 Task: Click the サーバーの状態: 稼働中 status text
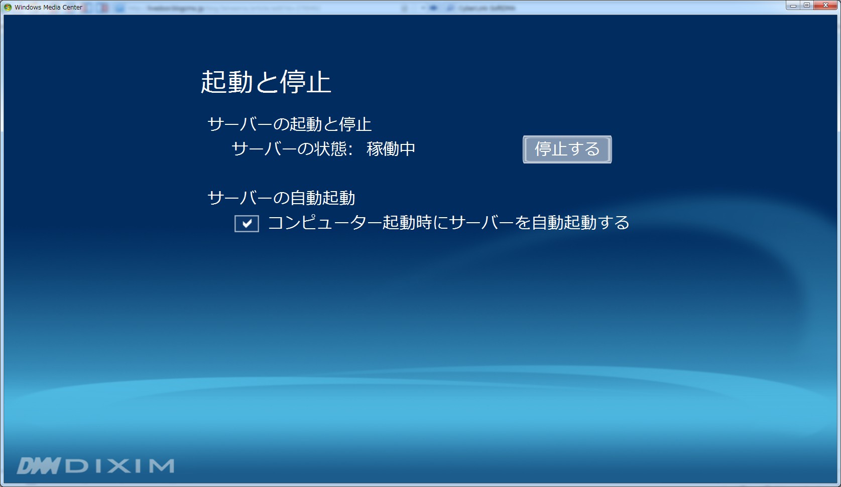pyautogui.click(x=323, y=149)
